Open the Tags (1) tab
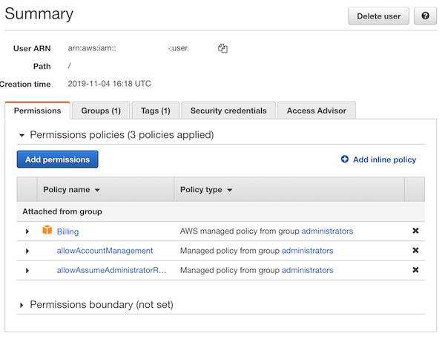 [x=156, y=111]
